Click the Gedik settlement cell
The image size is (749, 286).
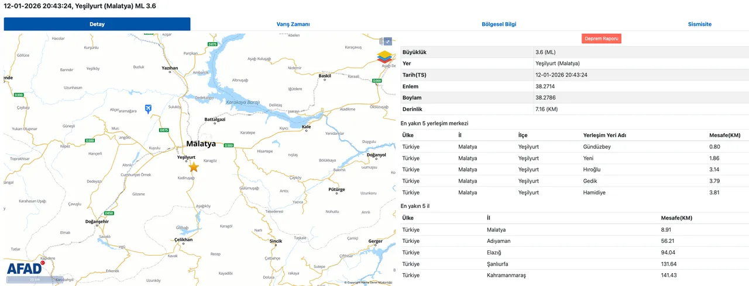tap(590, 181)
